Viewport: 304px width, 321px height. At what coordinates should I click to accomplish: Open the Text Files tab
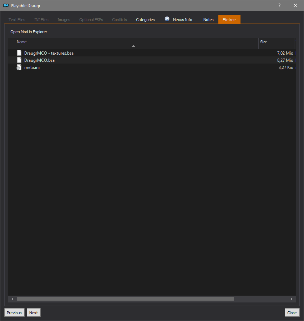(x=17, y=20)
